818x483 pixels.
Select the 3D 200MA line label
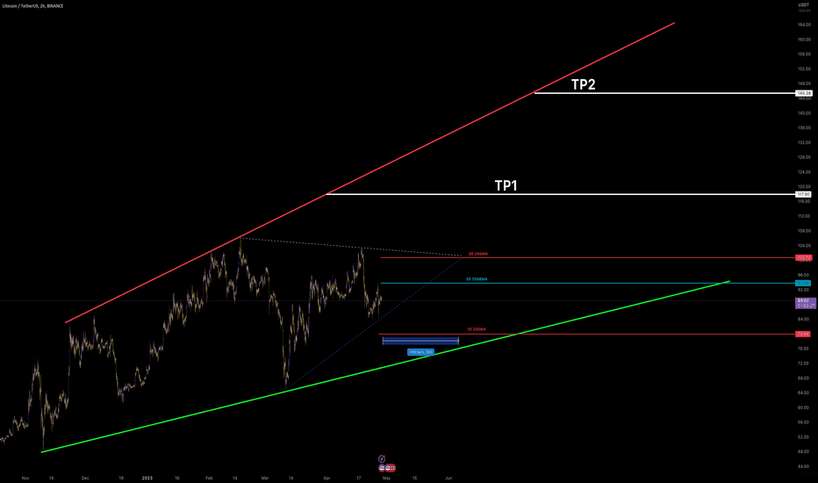pyautogui.click(x=477, y=254)
